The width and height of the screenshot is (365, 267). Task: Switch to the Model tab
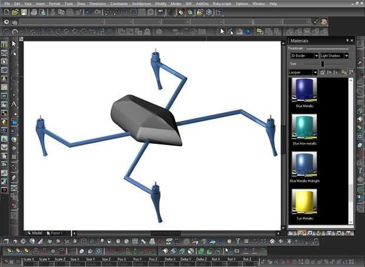(35, 233)
